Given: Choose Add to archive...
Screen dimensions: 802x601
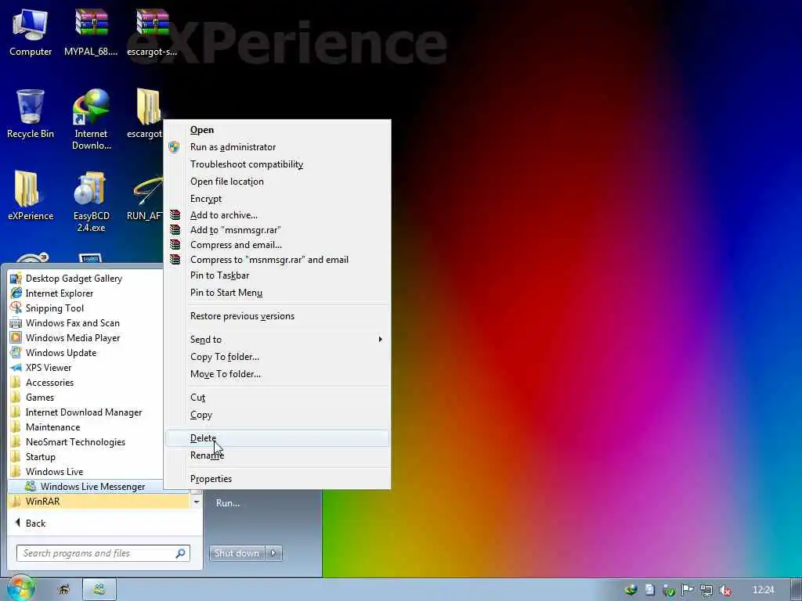Looking at the screenshot, I should 278,215.
